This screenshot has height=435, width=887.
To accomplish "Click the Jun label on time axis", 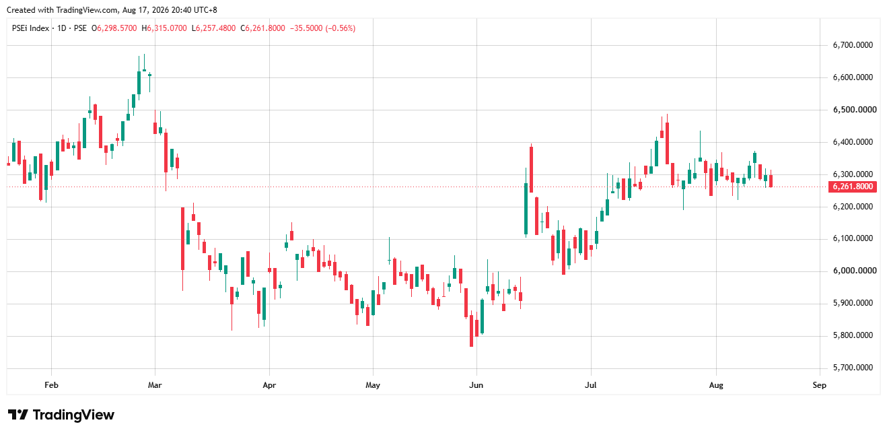I will click(x=476, y=386).
